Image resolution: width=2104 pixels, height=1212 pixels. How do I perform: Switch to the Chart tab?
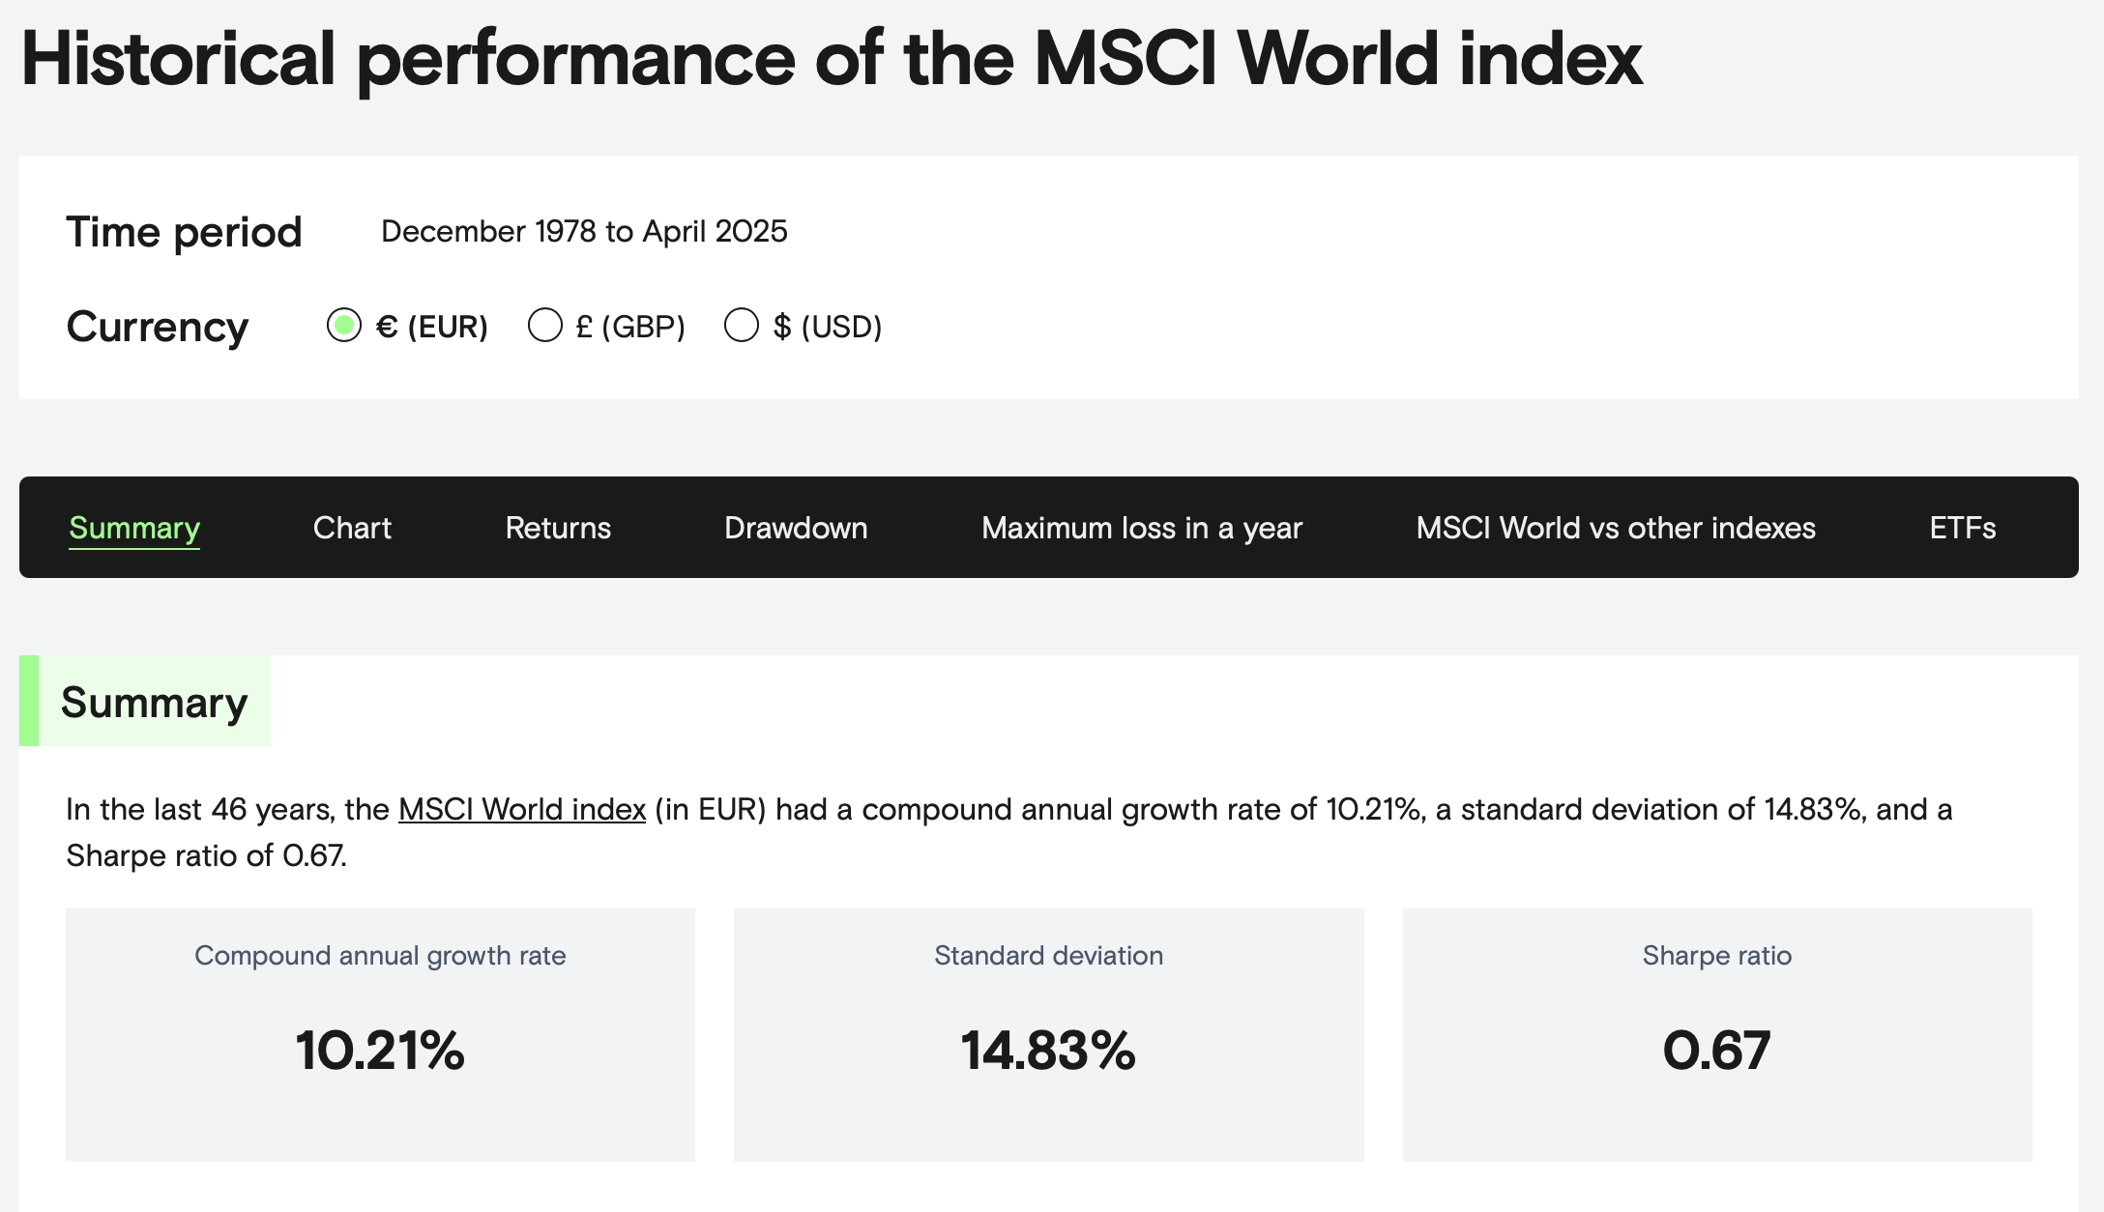coord(352,528)
